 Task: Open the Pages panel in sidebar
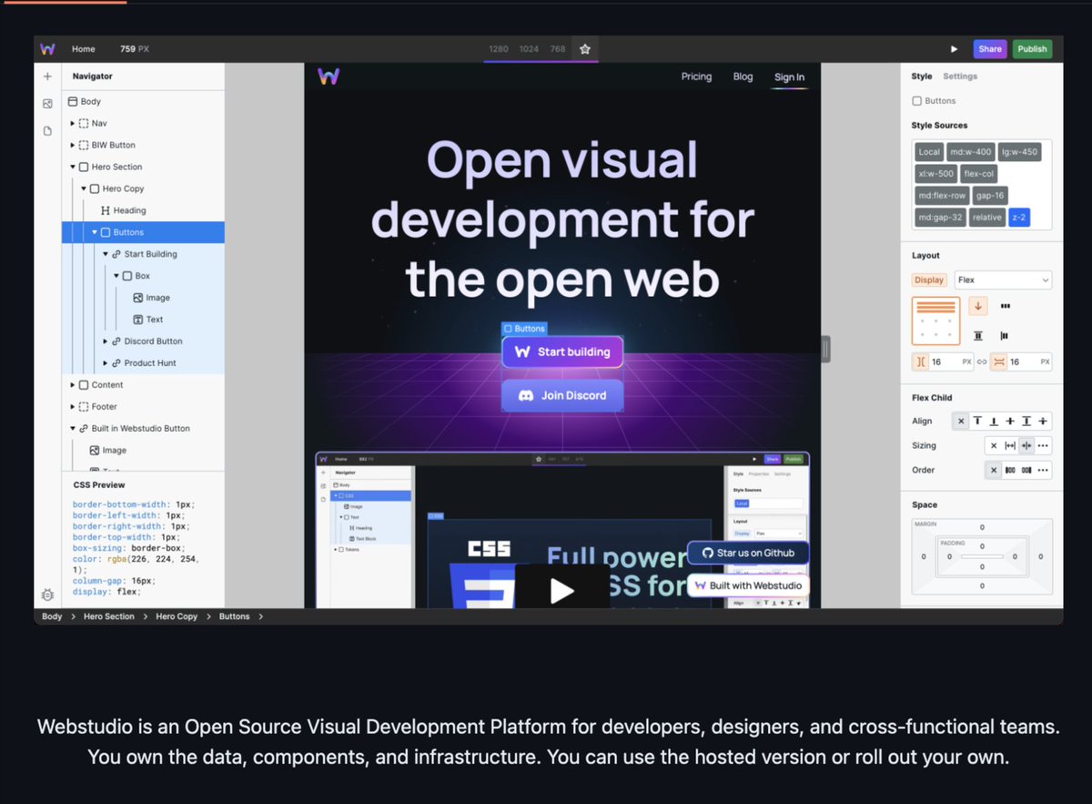(47, 131)
